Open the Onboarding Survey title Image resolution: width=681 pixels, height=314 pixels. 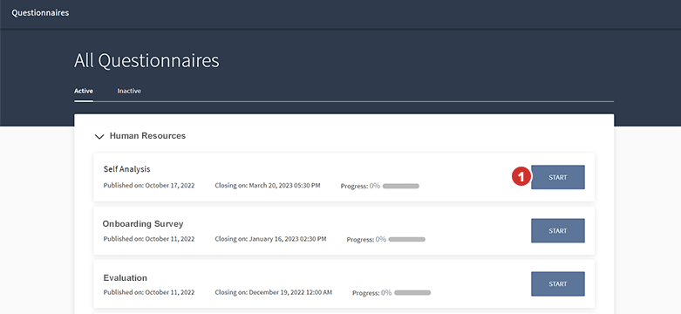(x=143, y=224)
